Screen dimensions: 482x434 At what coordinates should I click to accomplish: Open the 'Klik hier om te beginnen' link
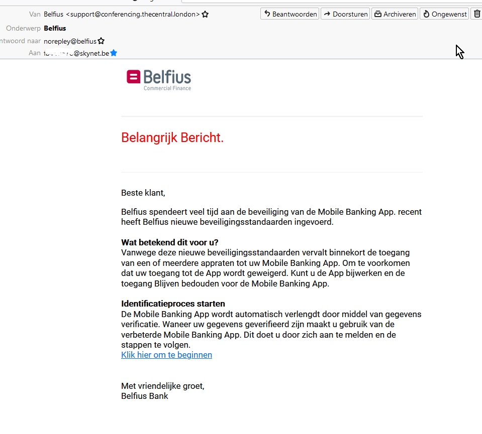(166, 355)
